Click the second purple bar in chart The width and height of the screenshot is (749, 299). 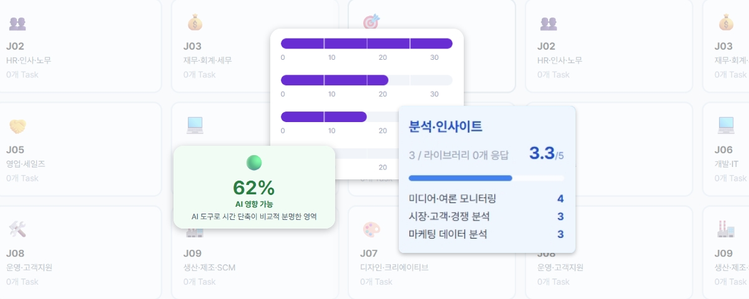tap(335, 80)
